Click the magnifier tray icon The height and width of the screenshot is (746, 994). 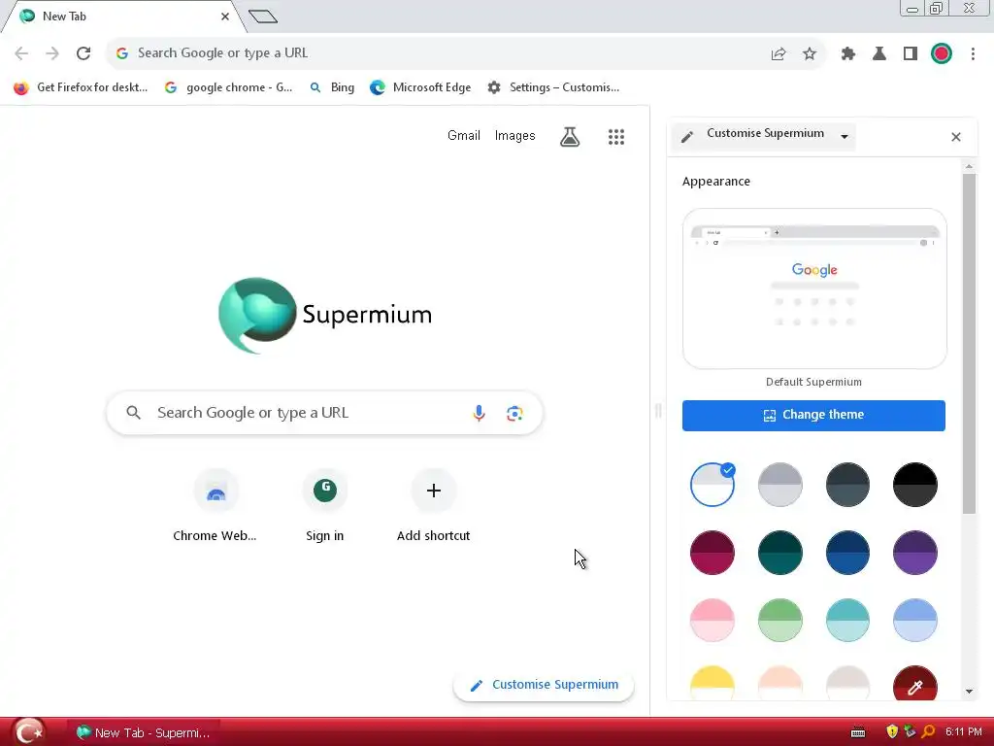click(x=928, y=732)
